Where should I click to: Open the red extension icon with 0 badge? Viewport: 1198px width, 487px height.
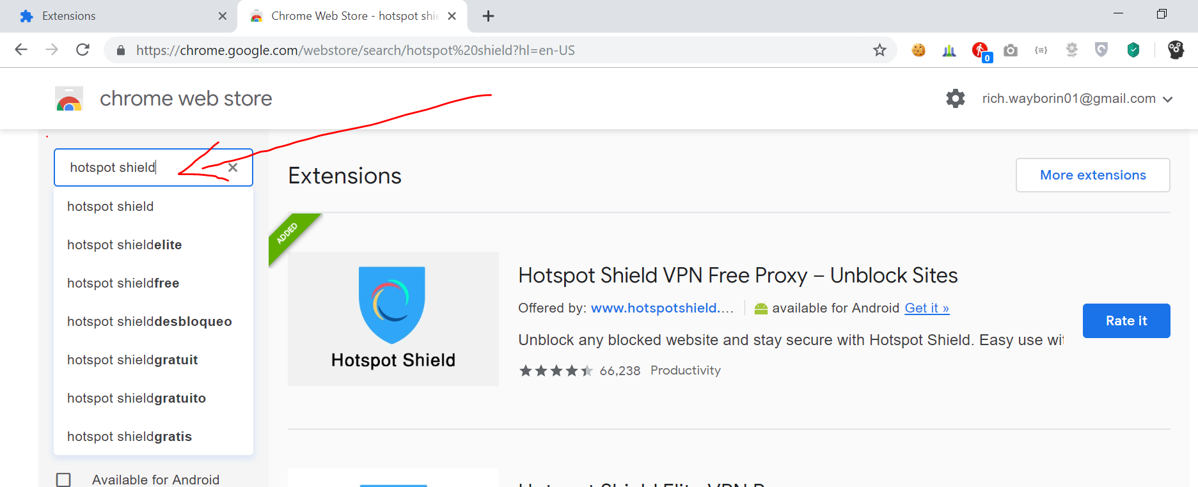pyautogui.click(x=981, y=50)
